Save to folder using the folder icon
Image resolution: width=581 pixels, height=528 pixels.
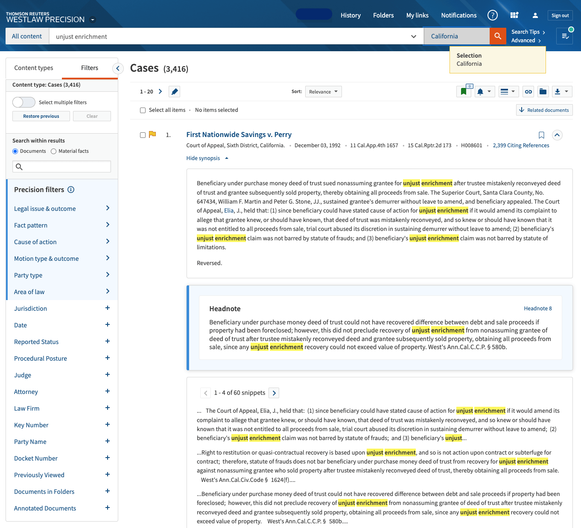coord(543,92)
